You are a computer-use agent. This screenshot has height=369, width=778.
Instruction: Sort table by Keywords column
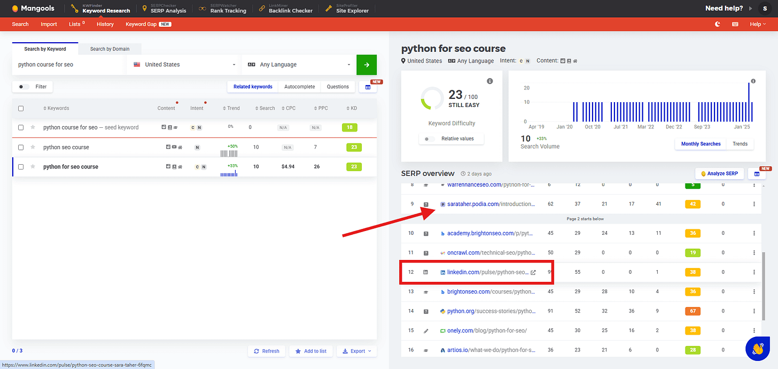pyautogui.click(x=56, y=108)
